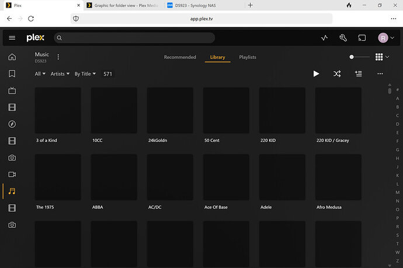The image size is (403, 268).
Task: Reload the page in browser
Action: 31,19
